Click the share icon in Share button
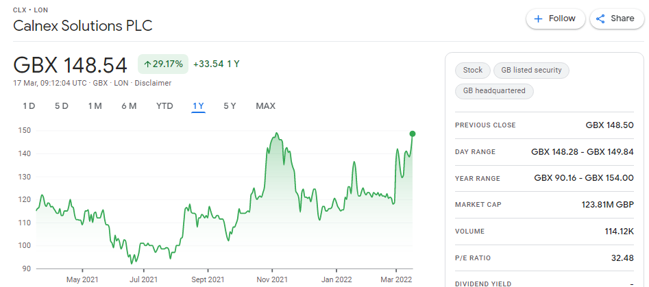Image resolution: width=649 pixels, height=287 pixels. [600, 18]
